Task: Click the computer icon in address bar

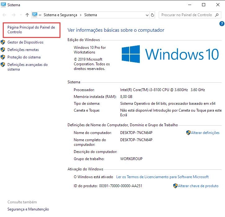Action: click(35, 15)
